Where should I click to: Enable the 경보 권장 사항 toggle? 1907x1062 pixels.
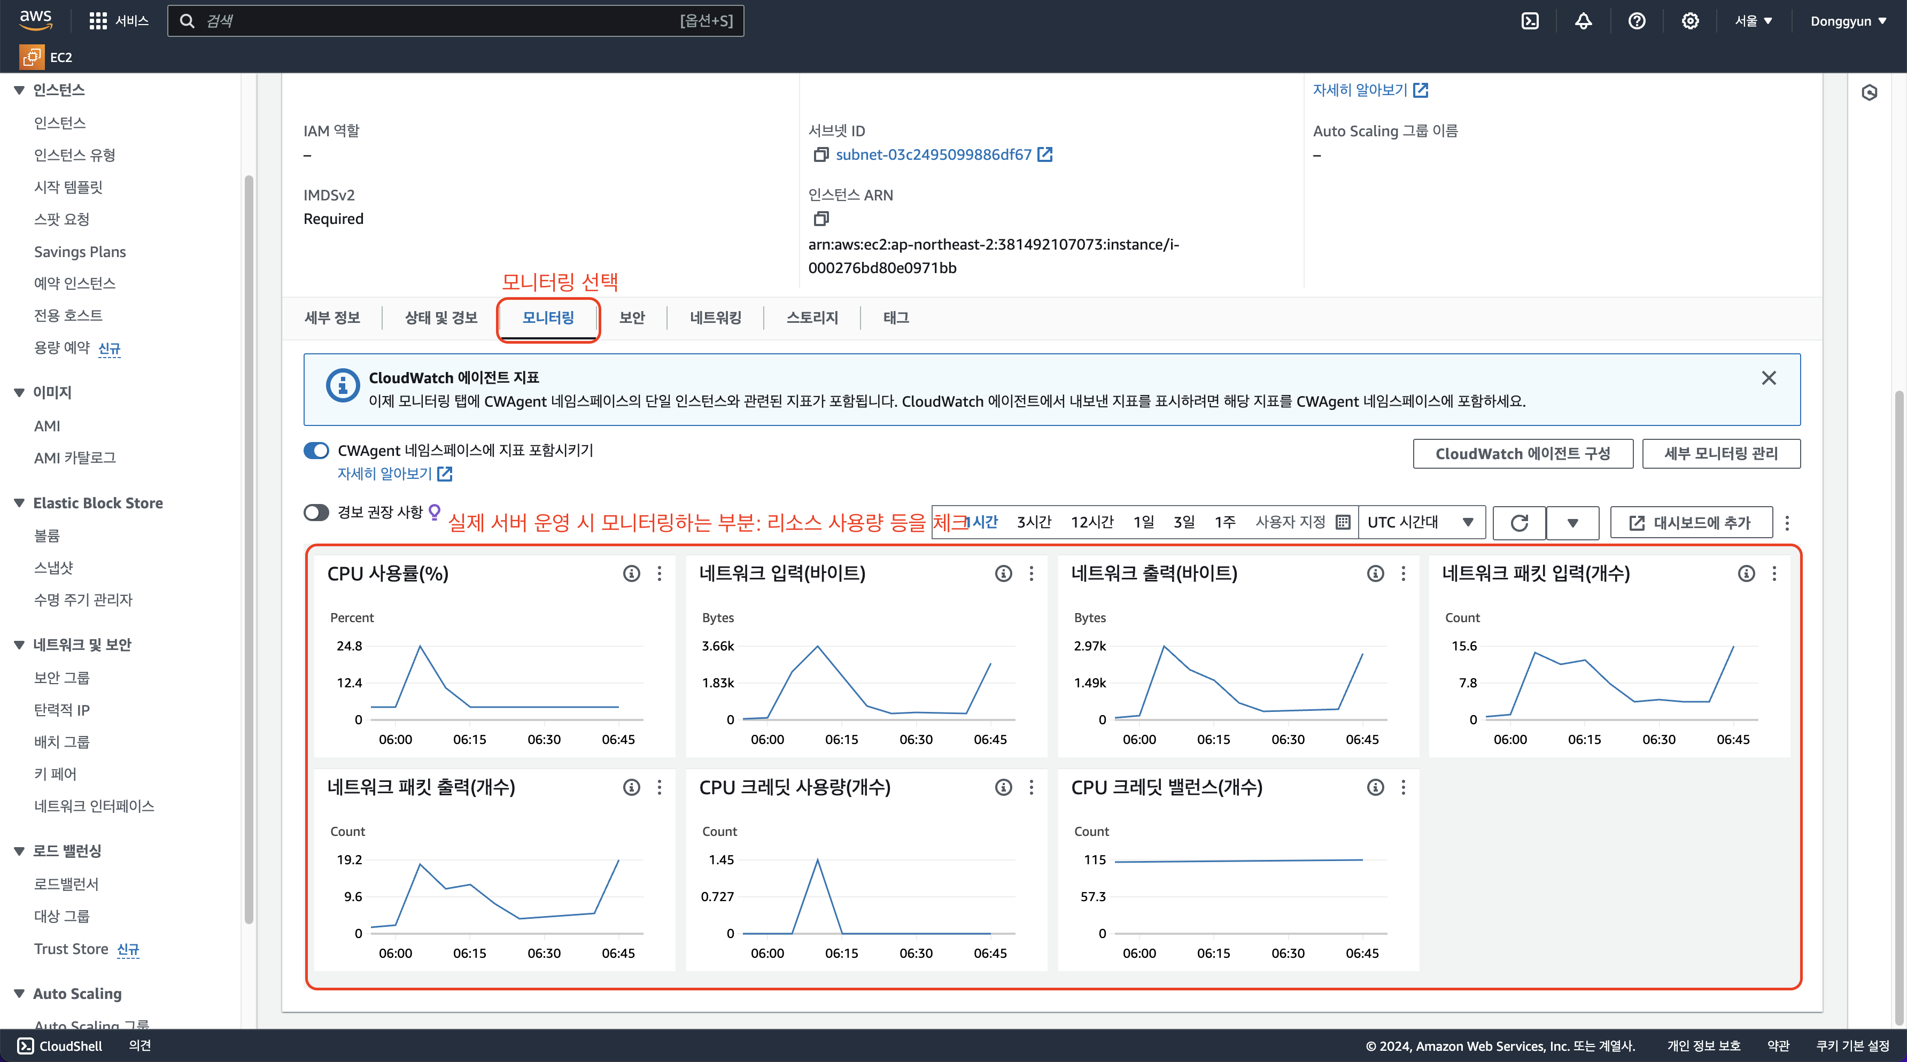click(316, 512)
